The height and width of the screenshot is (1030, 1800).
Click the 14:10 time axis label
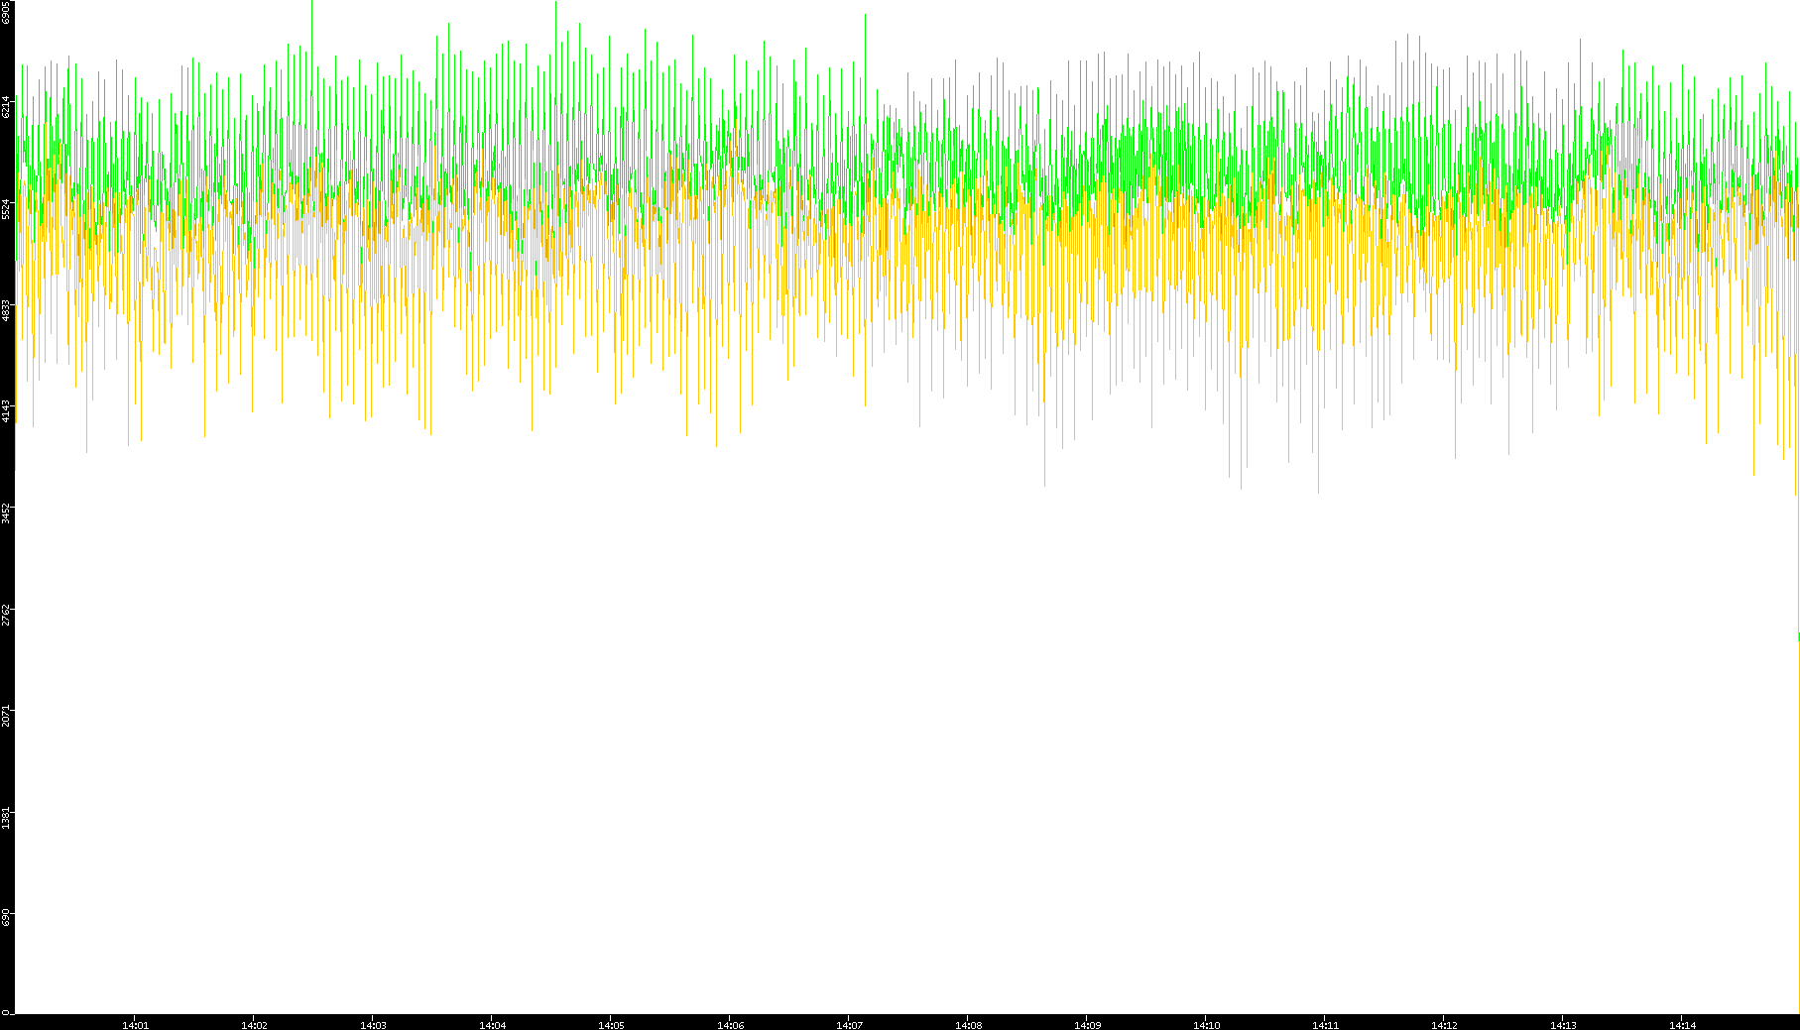point(1206,1025)
